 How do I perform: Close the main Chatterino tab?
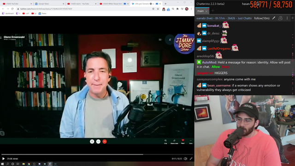pyautogui.click(x=206, y=11)
